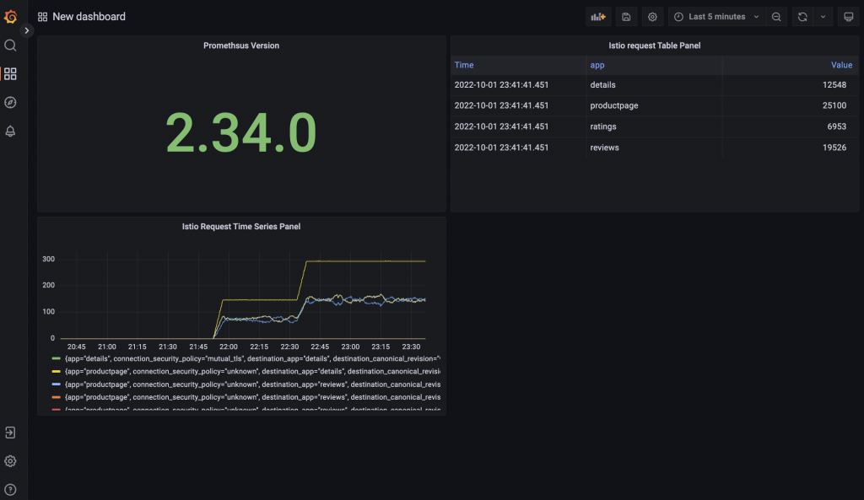Click the 2.34.0 stat value
Screen dimensions: 864x500
point(241,132)
